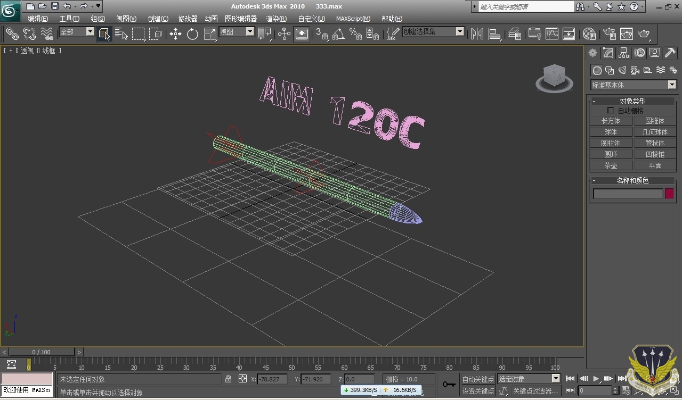Open the 修改器 menu
The height and width of the screenshot is (400, 682).
[188, 19]
